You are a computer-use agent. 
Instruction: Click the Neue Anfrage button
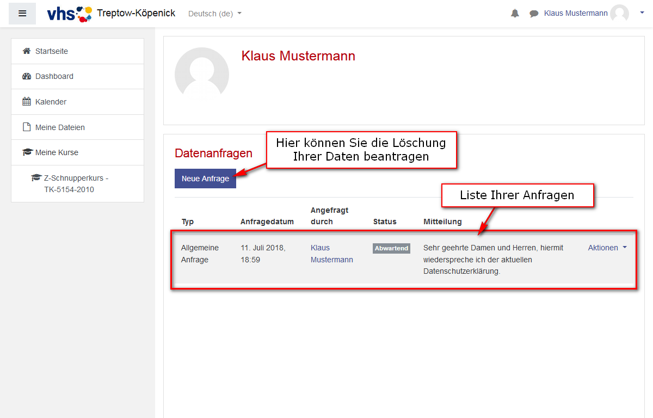(x=205, y=179)
